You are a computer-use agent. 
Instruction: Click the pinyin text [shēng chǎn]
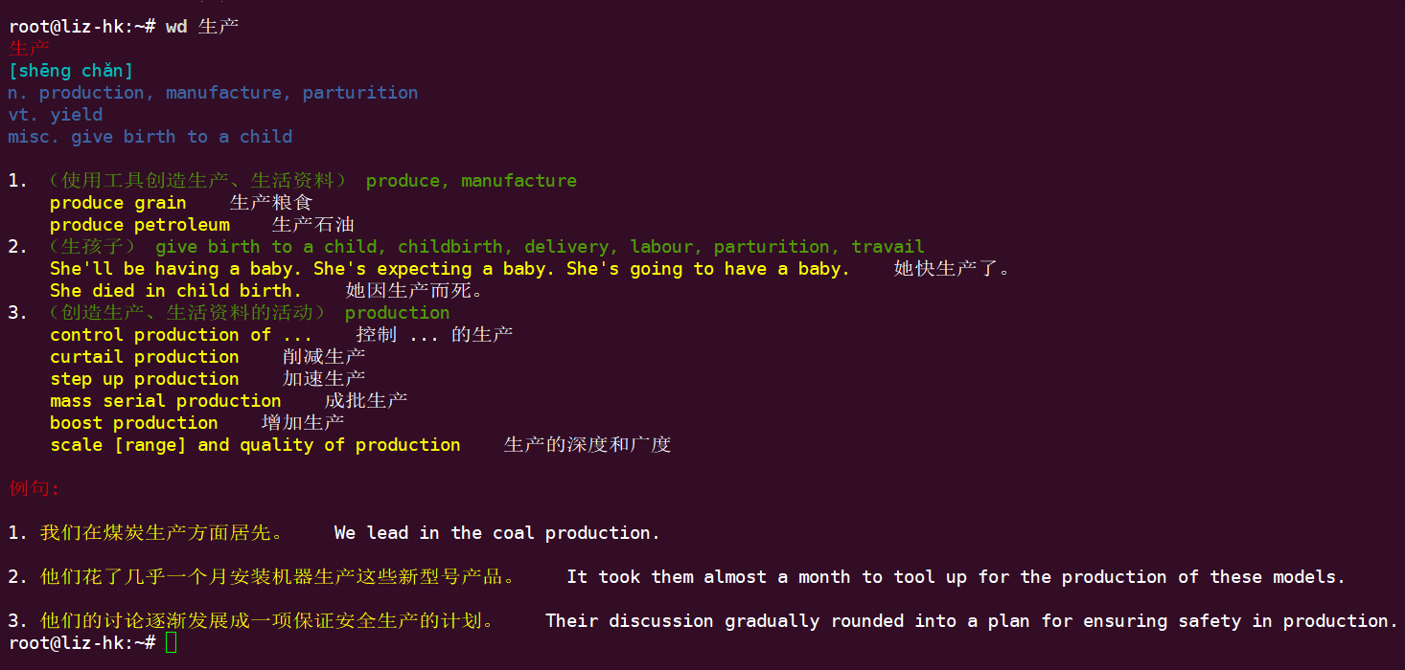tap(71, 71)
